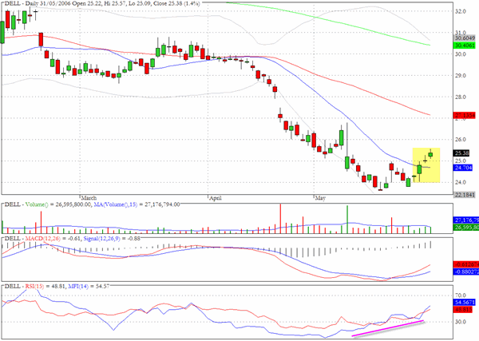Click the RSI(15) legend label
Image resolution: width=479 pixels, height=341 pixels.
34,287
